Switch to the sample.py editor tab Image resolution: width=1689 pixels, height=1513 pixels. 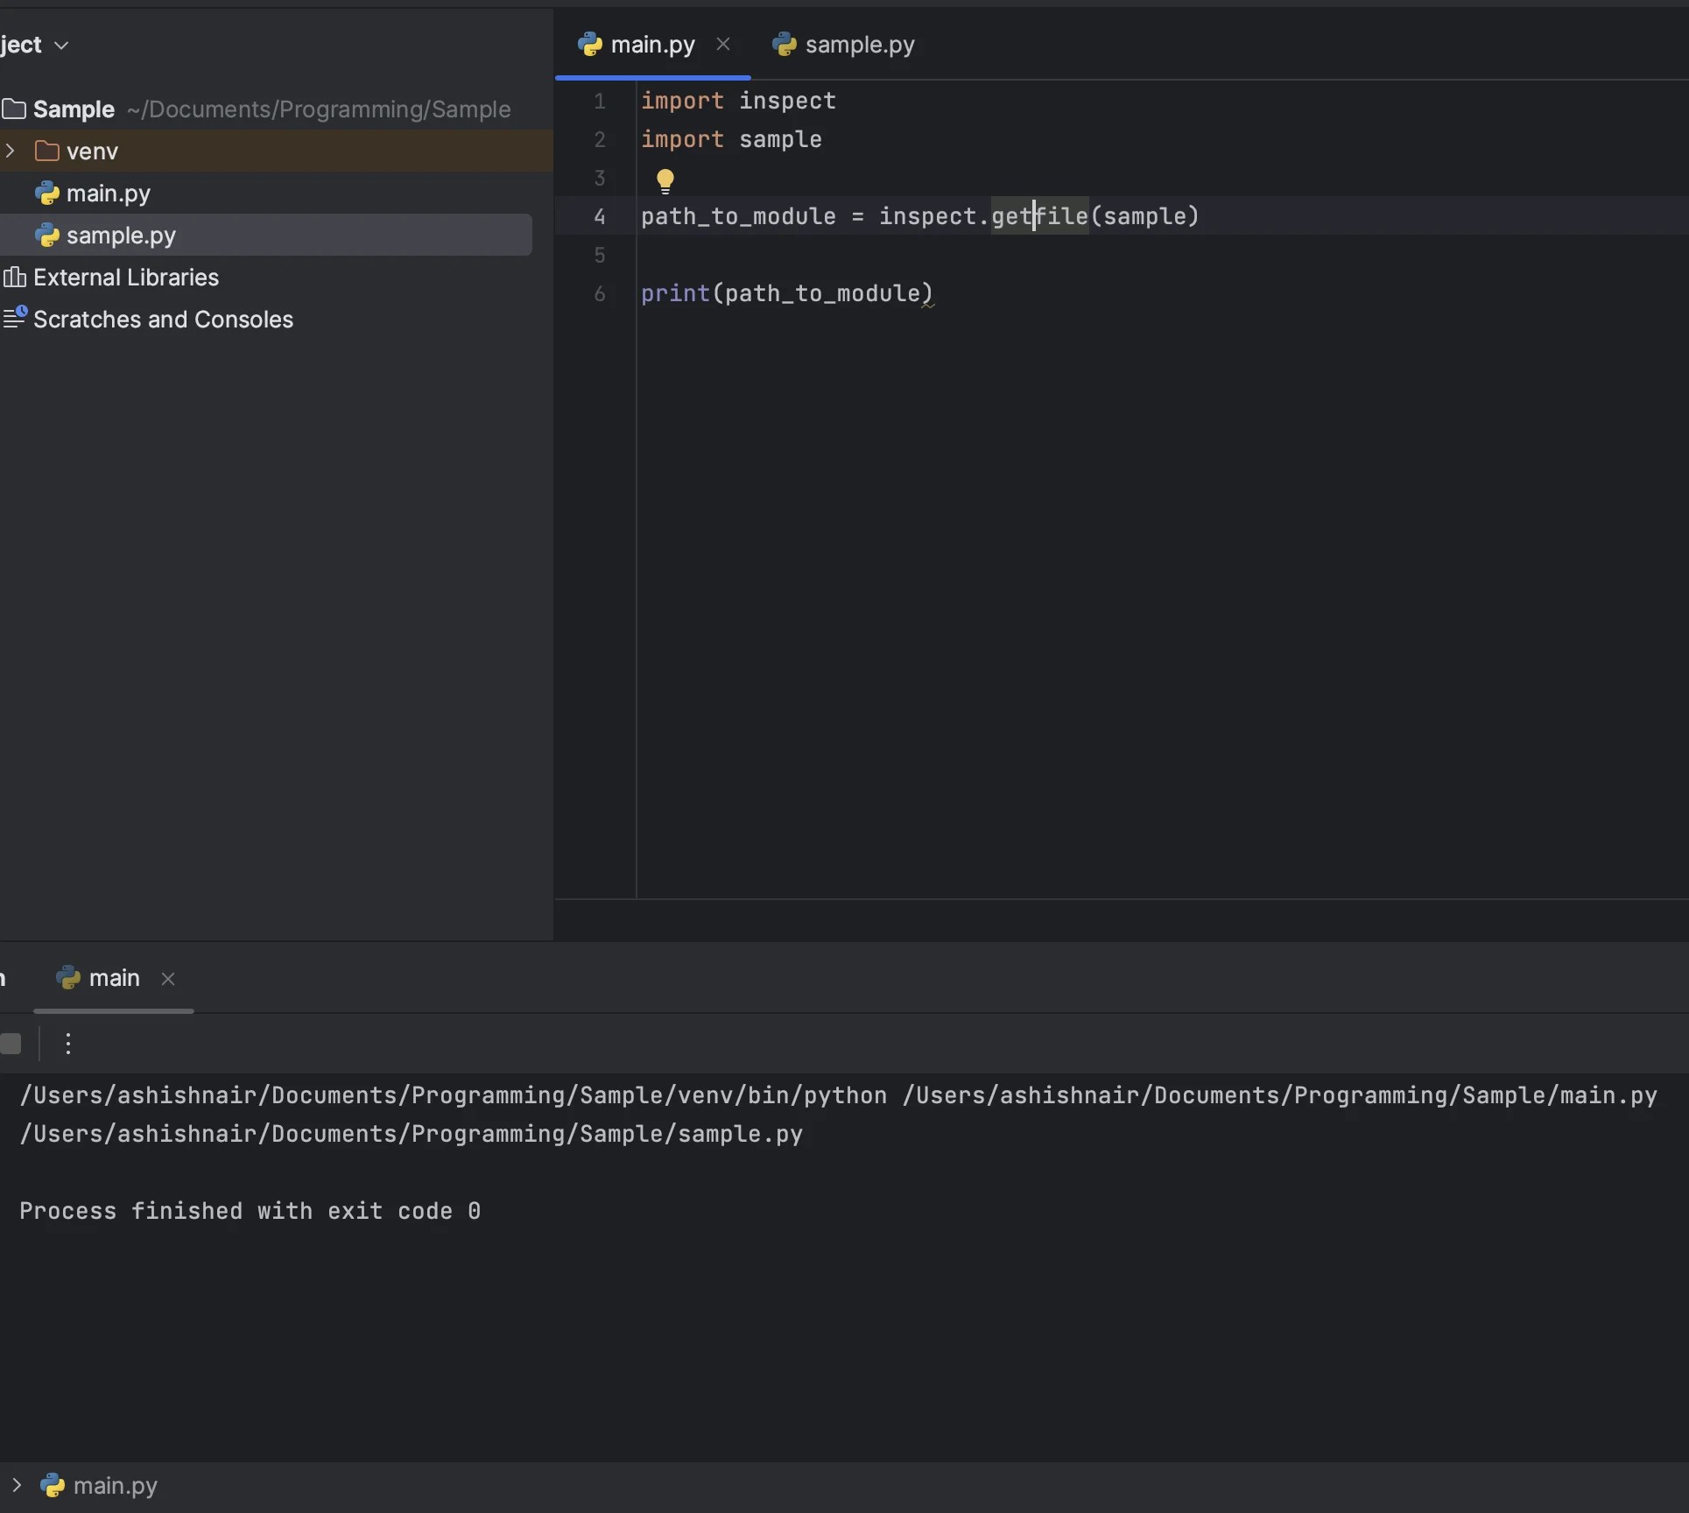pyautogui.click(x=859, y=44)
